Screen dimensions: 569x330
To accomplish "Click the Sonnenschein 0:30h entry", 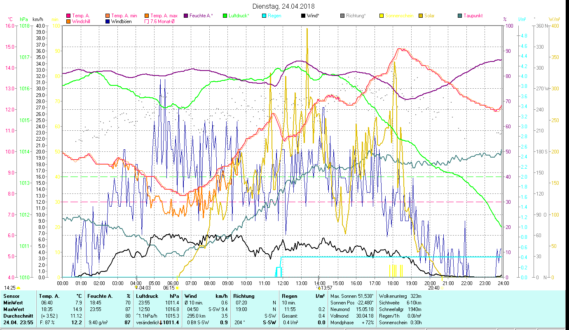I will point(400,323).
